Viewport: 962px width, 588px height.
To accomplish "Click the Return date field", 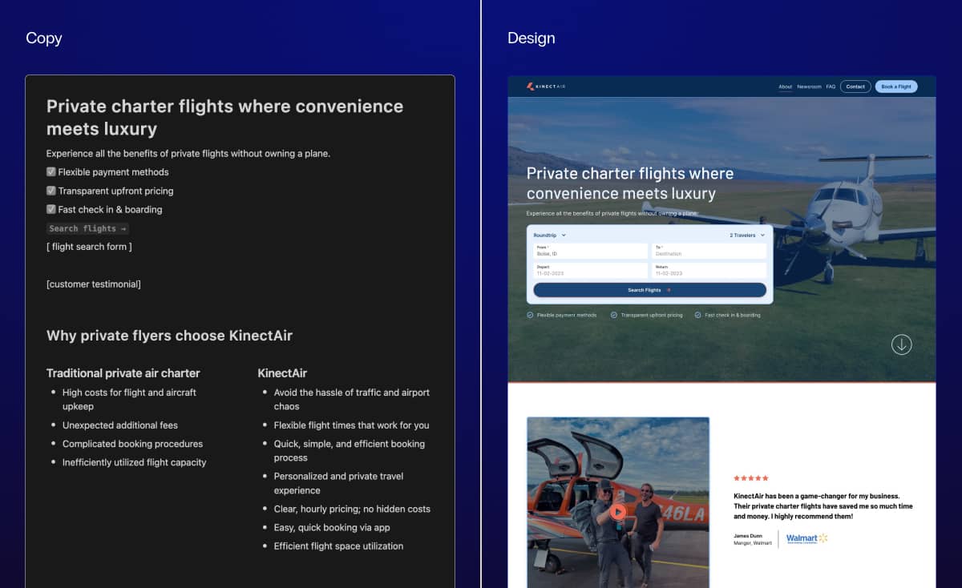I will point(709,271).
